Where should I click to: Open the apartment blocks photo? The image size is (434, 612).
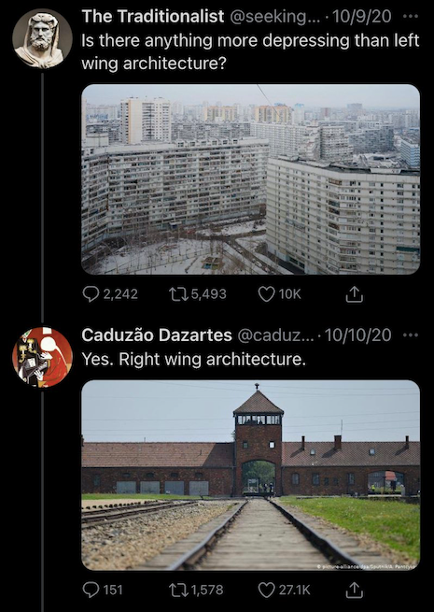pos(251,179)
